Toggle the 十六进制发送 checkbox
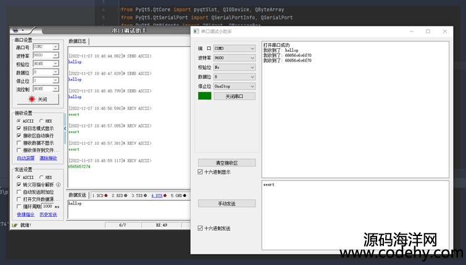466x265 pixels. (x=200, y=228)
